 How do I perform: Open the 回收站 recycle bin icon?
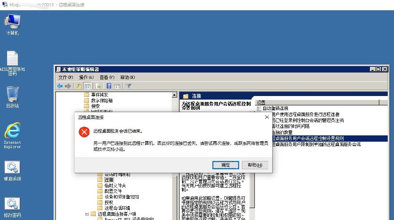(x=12, y=97)
